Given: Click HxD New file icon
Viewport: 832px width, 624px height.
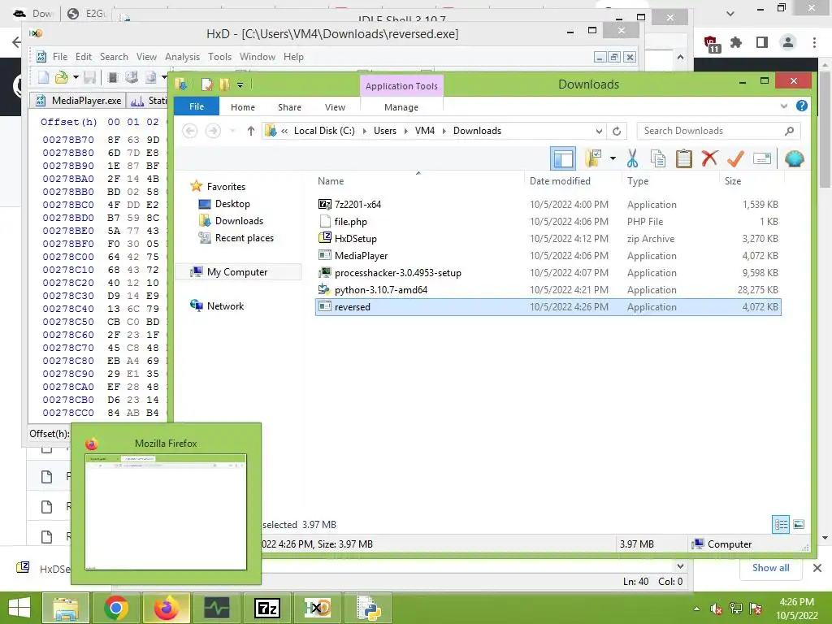Looking at the screenshot, I should point(44,77).
